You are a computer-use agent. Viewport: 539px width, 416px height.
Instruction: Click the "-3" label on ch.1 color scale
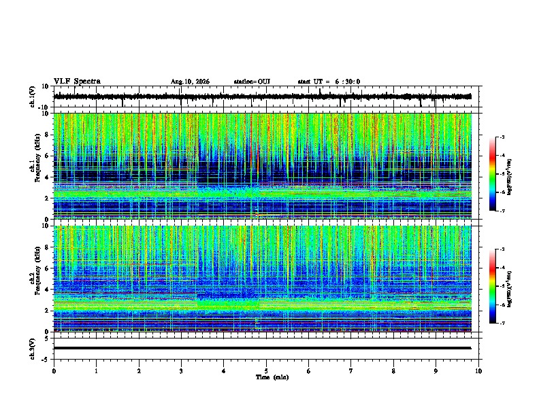pyautogui.click(x=502, y=137)
